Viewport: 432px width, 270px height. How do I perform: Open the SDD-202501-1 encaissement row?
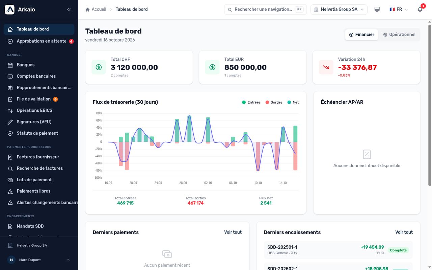(x=338, y=250)
